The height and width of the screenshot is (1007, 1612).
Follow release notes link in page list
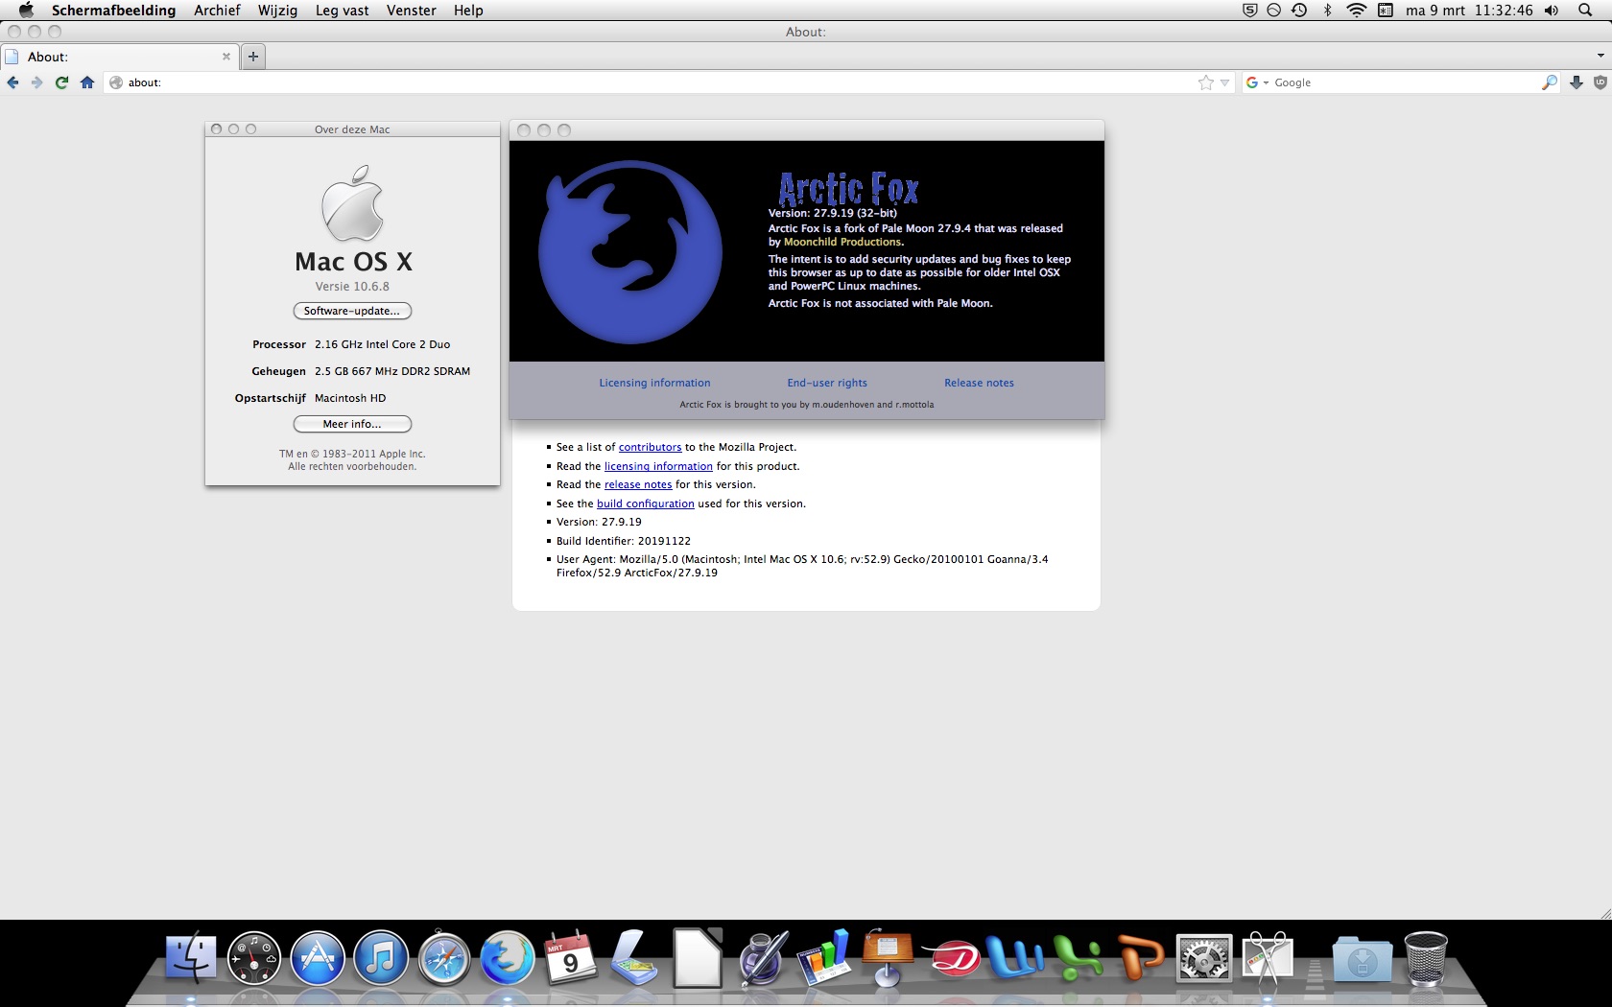tap(638, 484)
